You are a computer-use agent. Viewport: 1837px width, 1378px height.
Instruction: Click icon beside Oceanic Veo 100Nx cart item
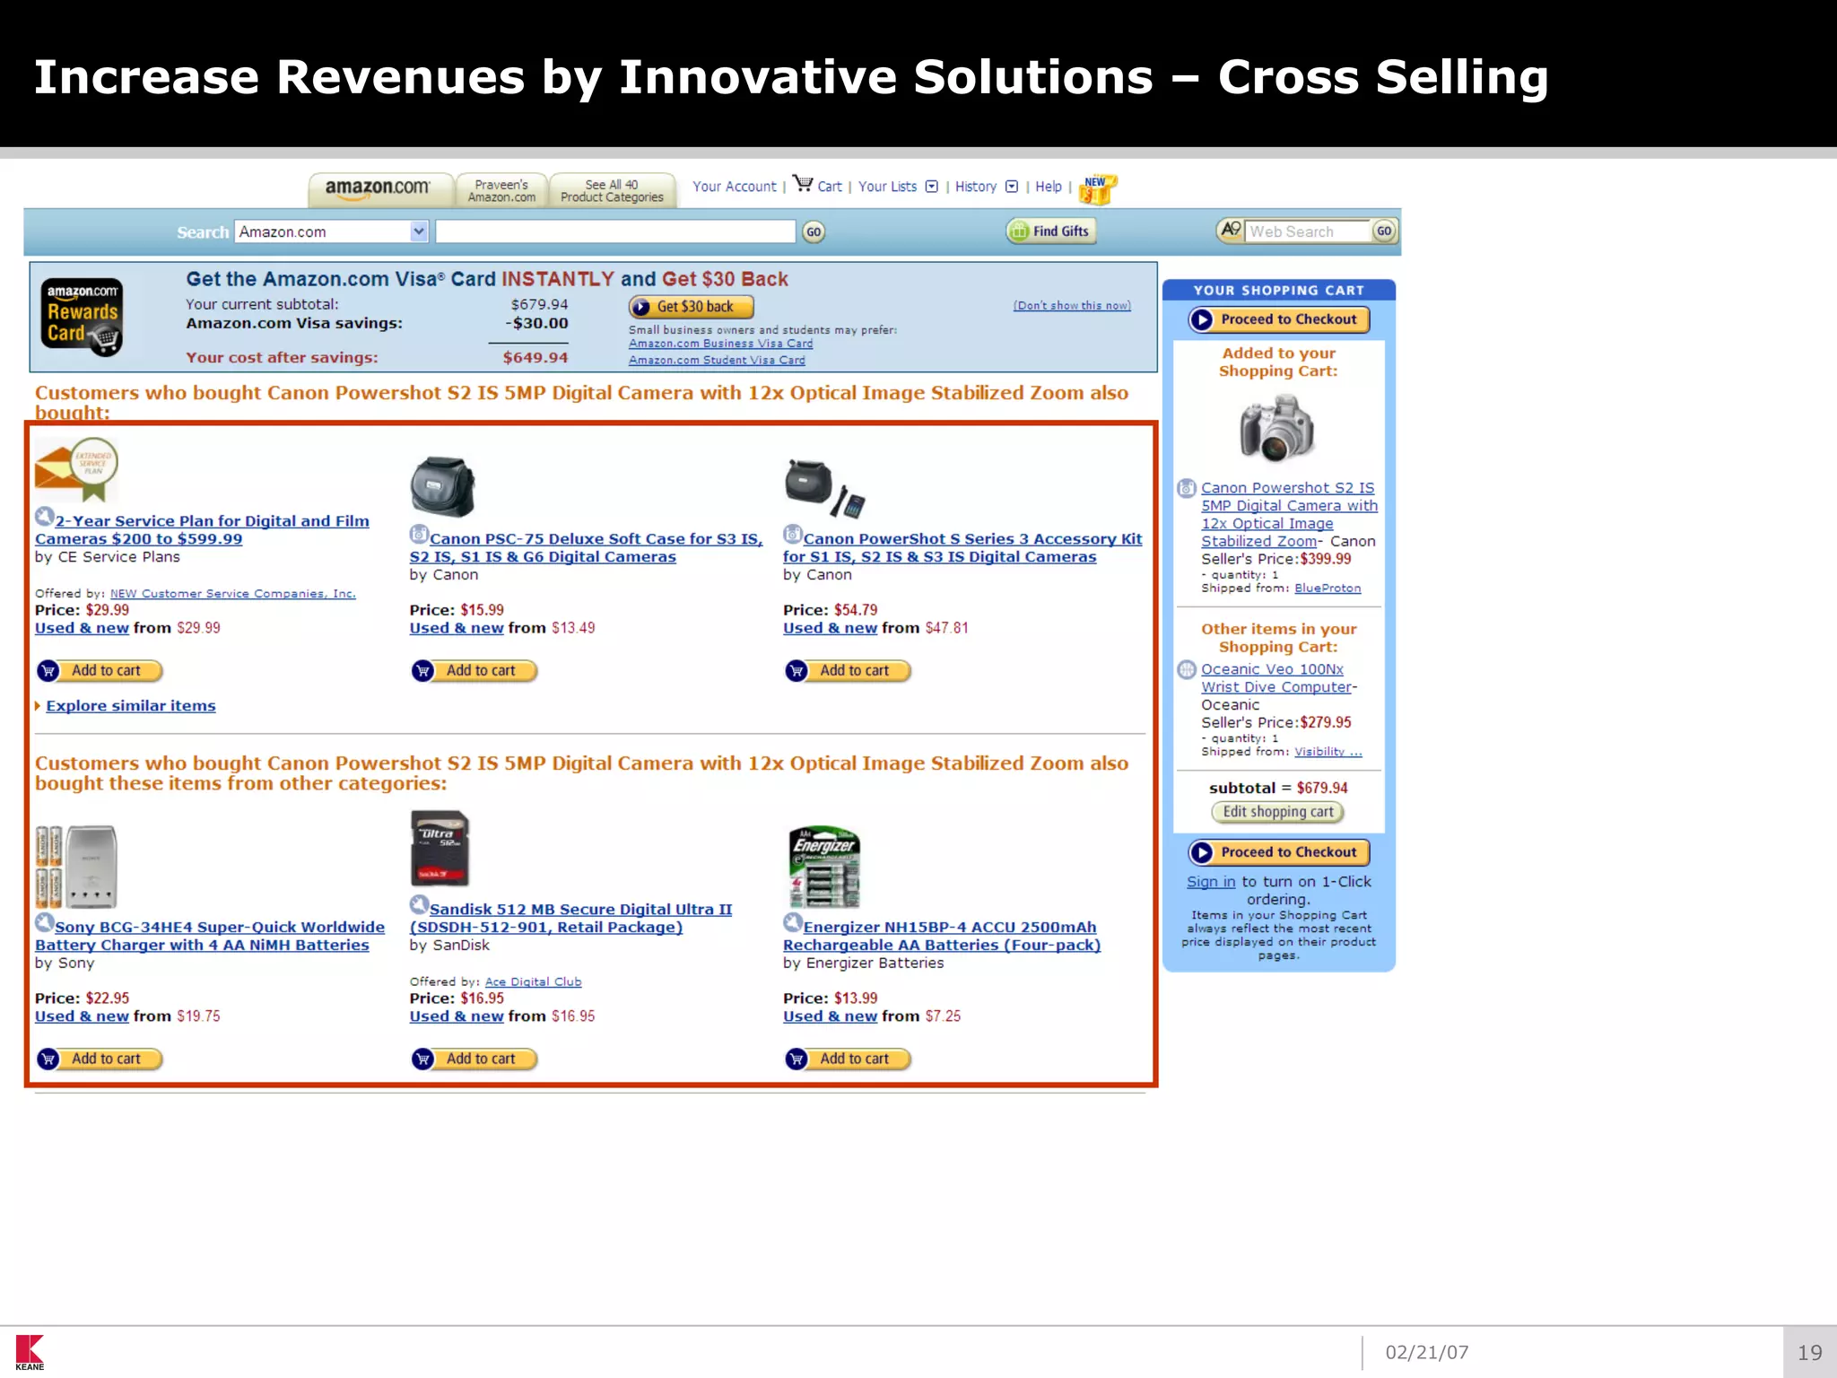[1187, 669]
